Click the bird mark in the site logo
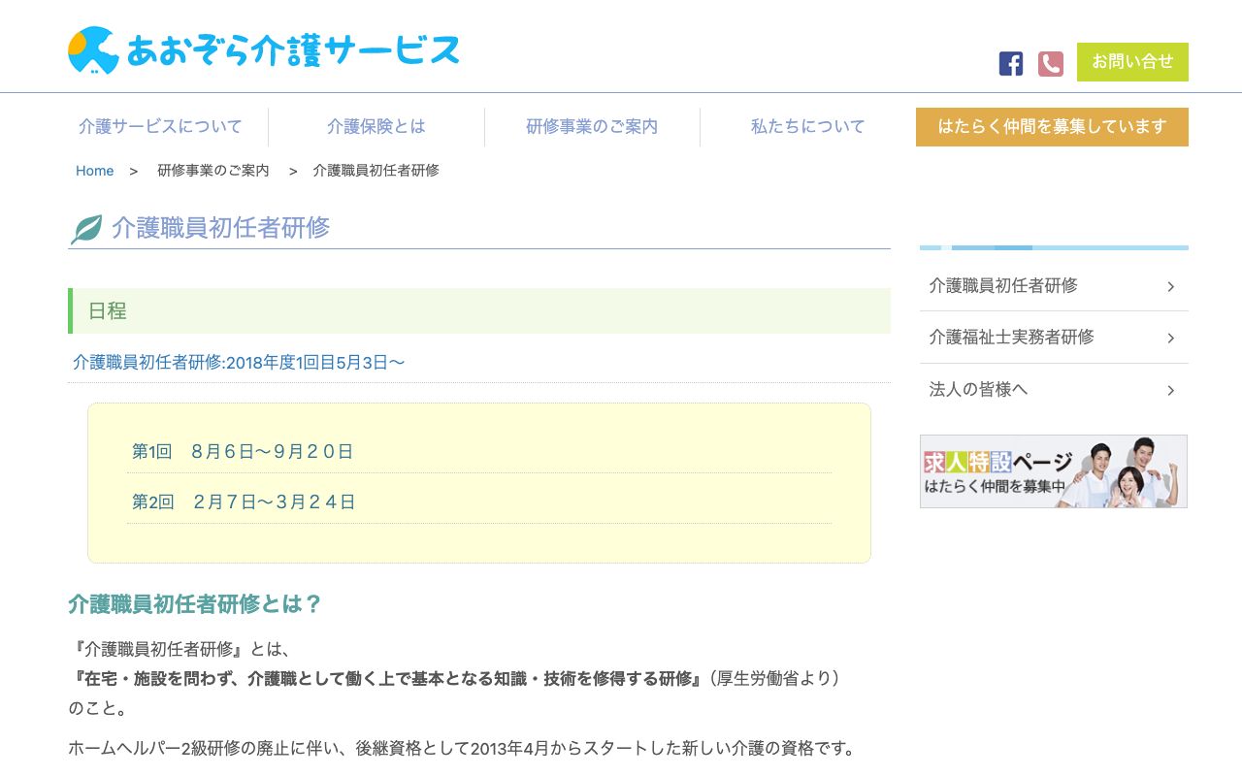This screenshot has height=776, width=1242. [x=92, y=49]
